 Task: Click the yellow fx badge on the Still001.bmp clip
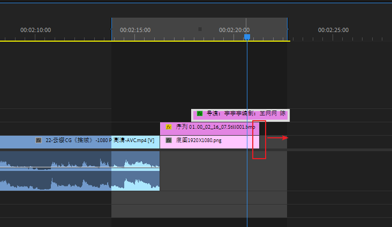[168, 128]
